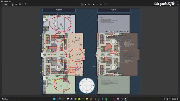Switch to Record (video) mode
180x101 pixels.
[x=16, y=4]
